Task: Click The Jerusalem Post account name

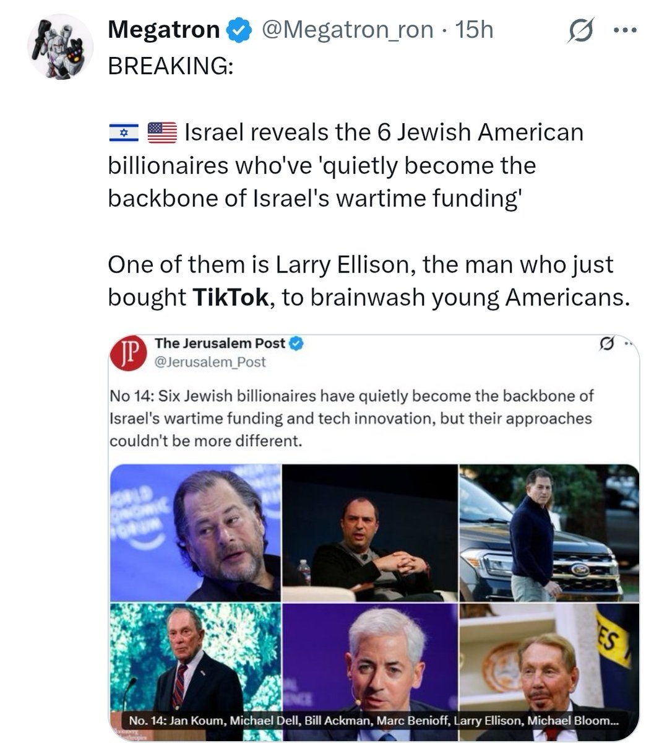Action: [220, 343]
